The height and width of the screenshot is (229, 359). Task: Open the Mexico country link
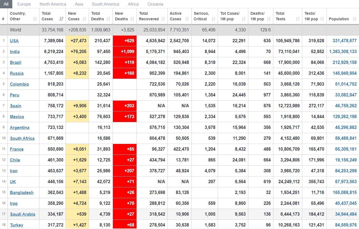coord(17,116)
